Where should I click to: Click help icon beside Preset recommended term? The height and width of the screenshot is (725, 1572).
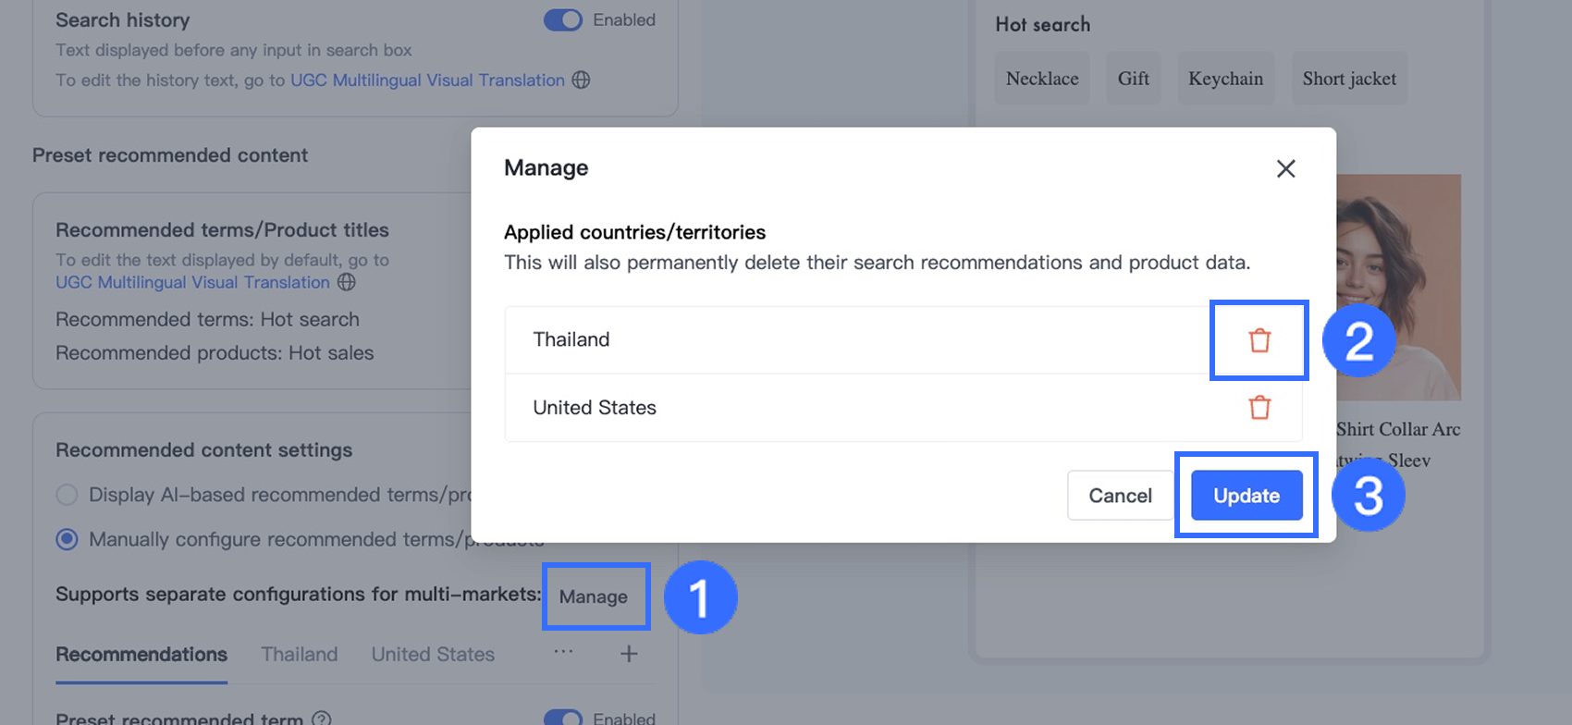coord(322,719)
